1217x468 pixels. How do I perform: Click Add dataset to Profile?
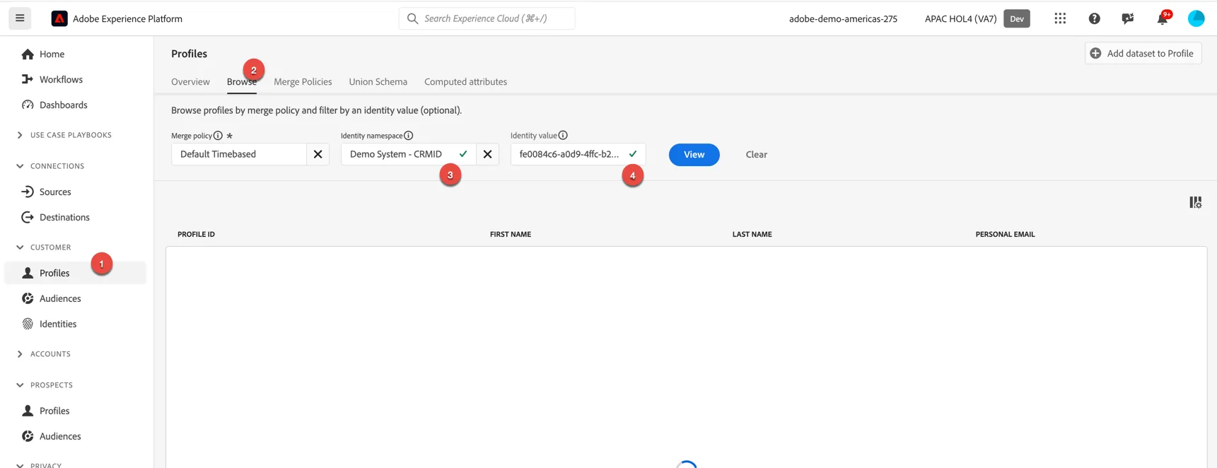point(1143,53)
